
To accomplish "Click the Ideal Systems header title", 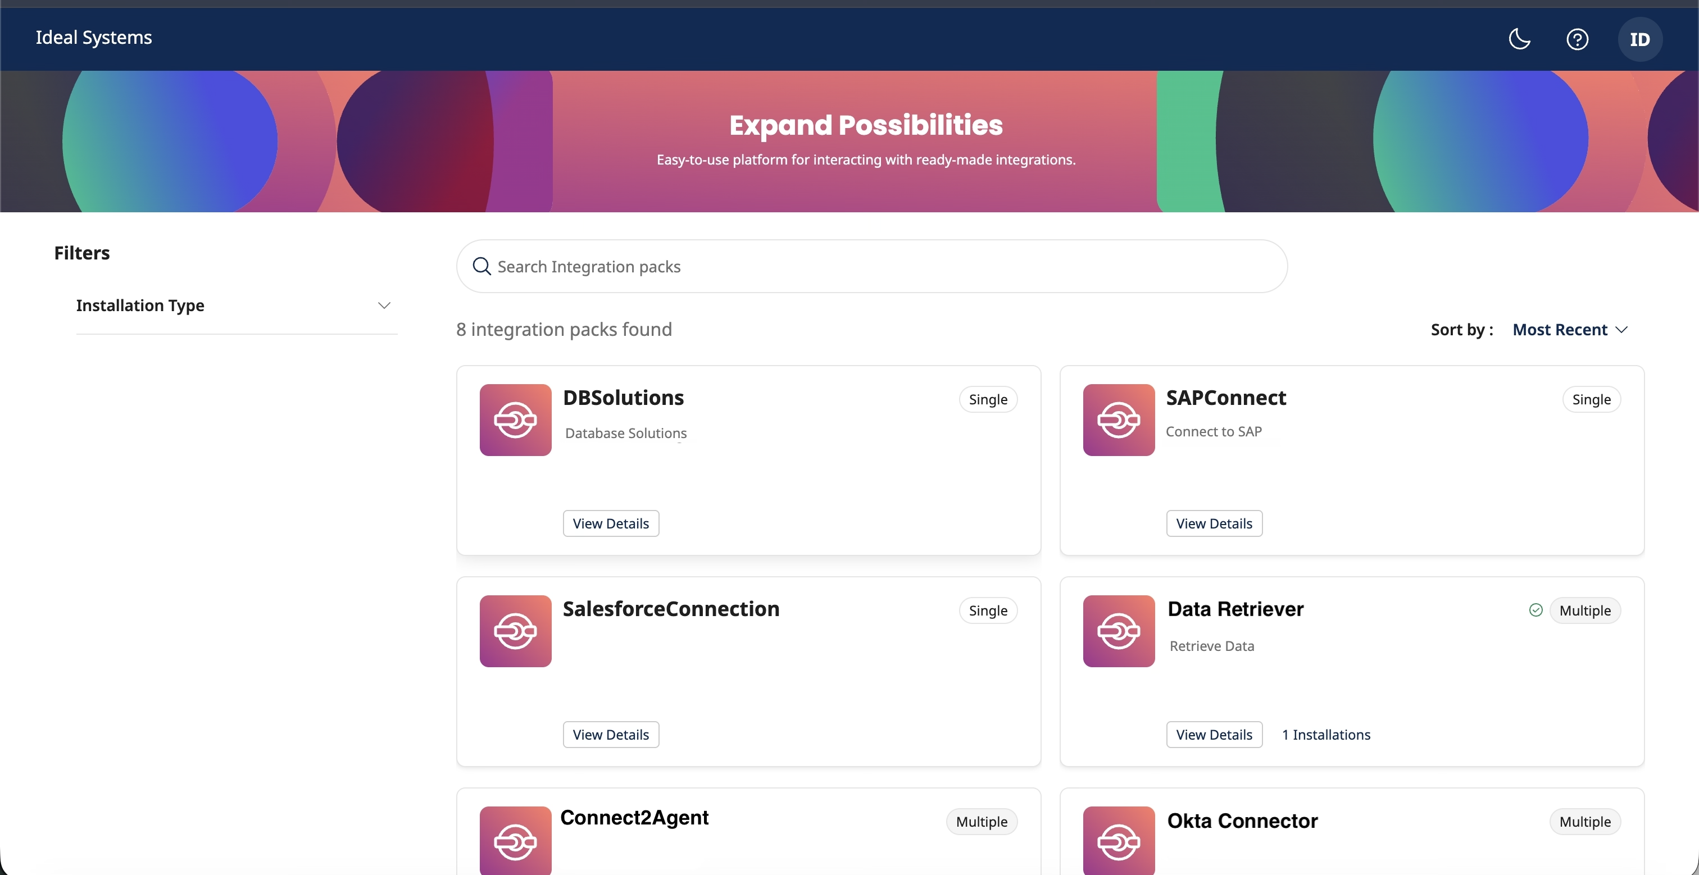I will coord(94,38).
